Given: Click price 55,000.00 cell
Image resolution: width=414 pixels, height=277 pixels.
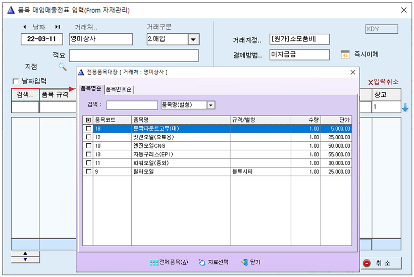Looking at the screenshot, I should click(336, 154).
